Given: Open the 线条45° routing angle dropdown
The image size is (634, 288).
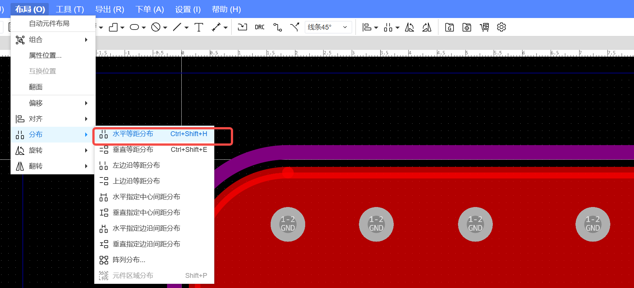Looking at the screenshot, I should coord(328,27).
